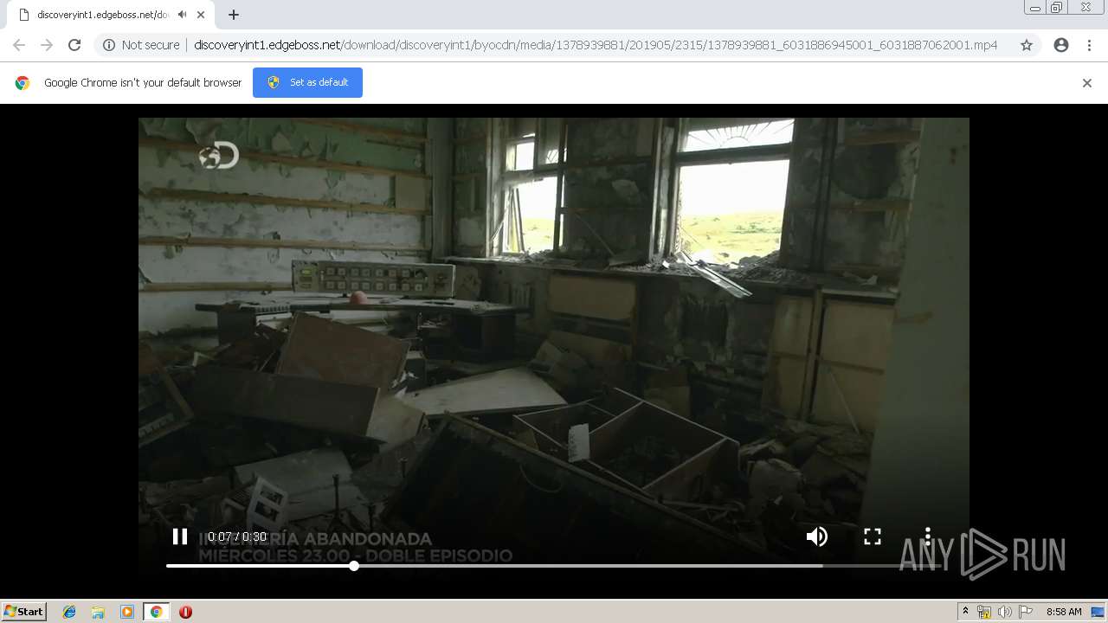Open the Chrome profile account icon

pos(1061,45)
